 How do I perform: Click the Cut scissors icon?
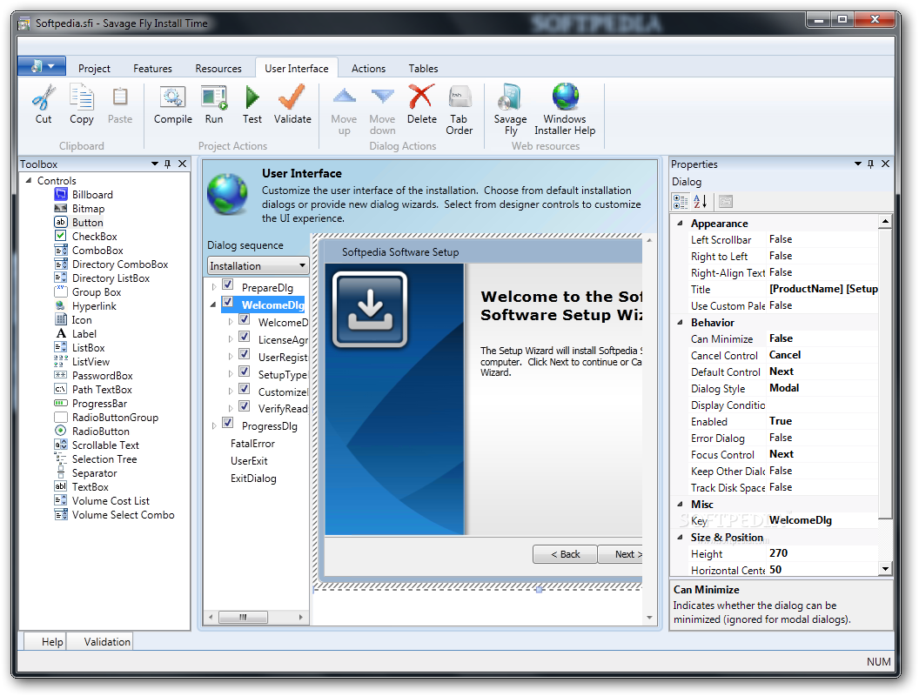coord(44,97)
